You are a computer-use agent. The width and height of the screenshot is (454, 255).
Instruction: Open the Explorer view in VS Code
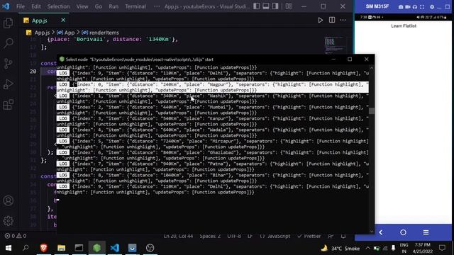tap(8, 23)
